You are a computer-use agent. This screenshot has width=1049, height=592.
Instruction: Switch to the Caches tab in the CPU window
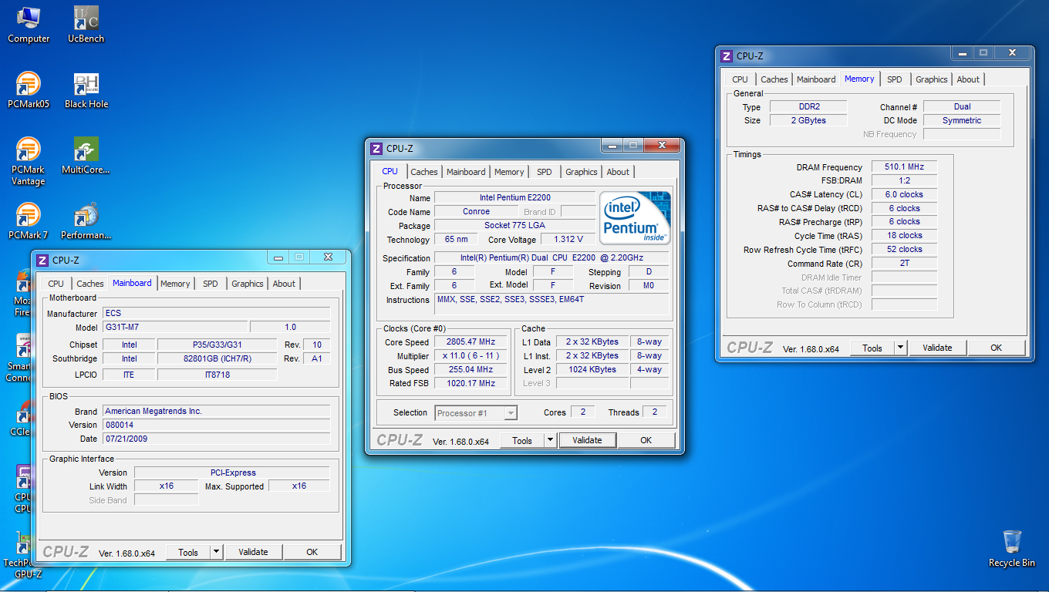(424, 172)
